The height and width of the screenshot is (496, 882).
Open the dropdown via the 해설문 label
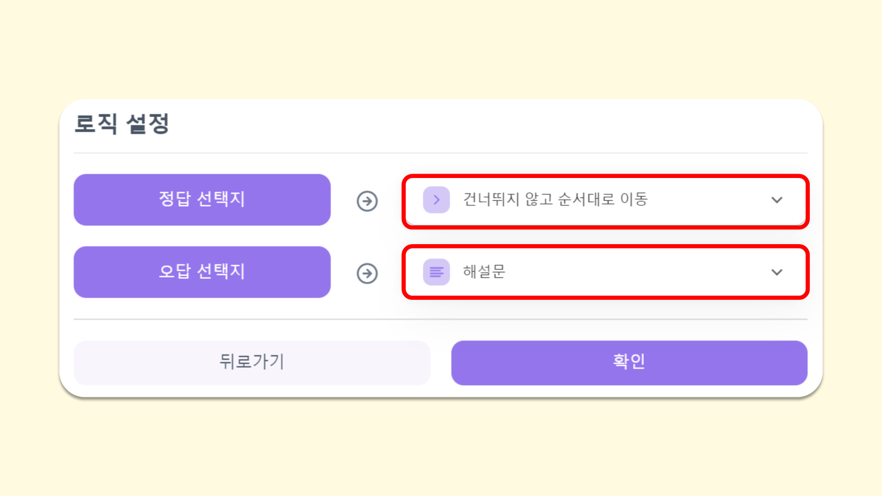tap(484, 272)
